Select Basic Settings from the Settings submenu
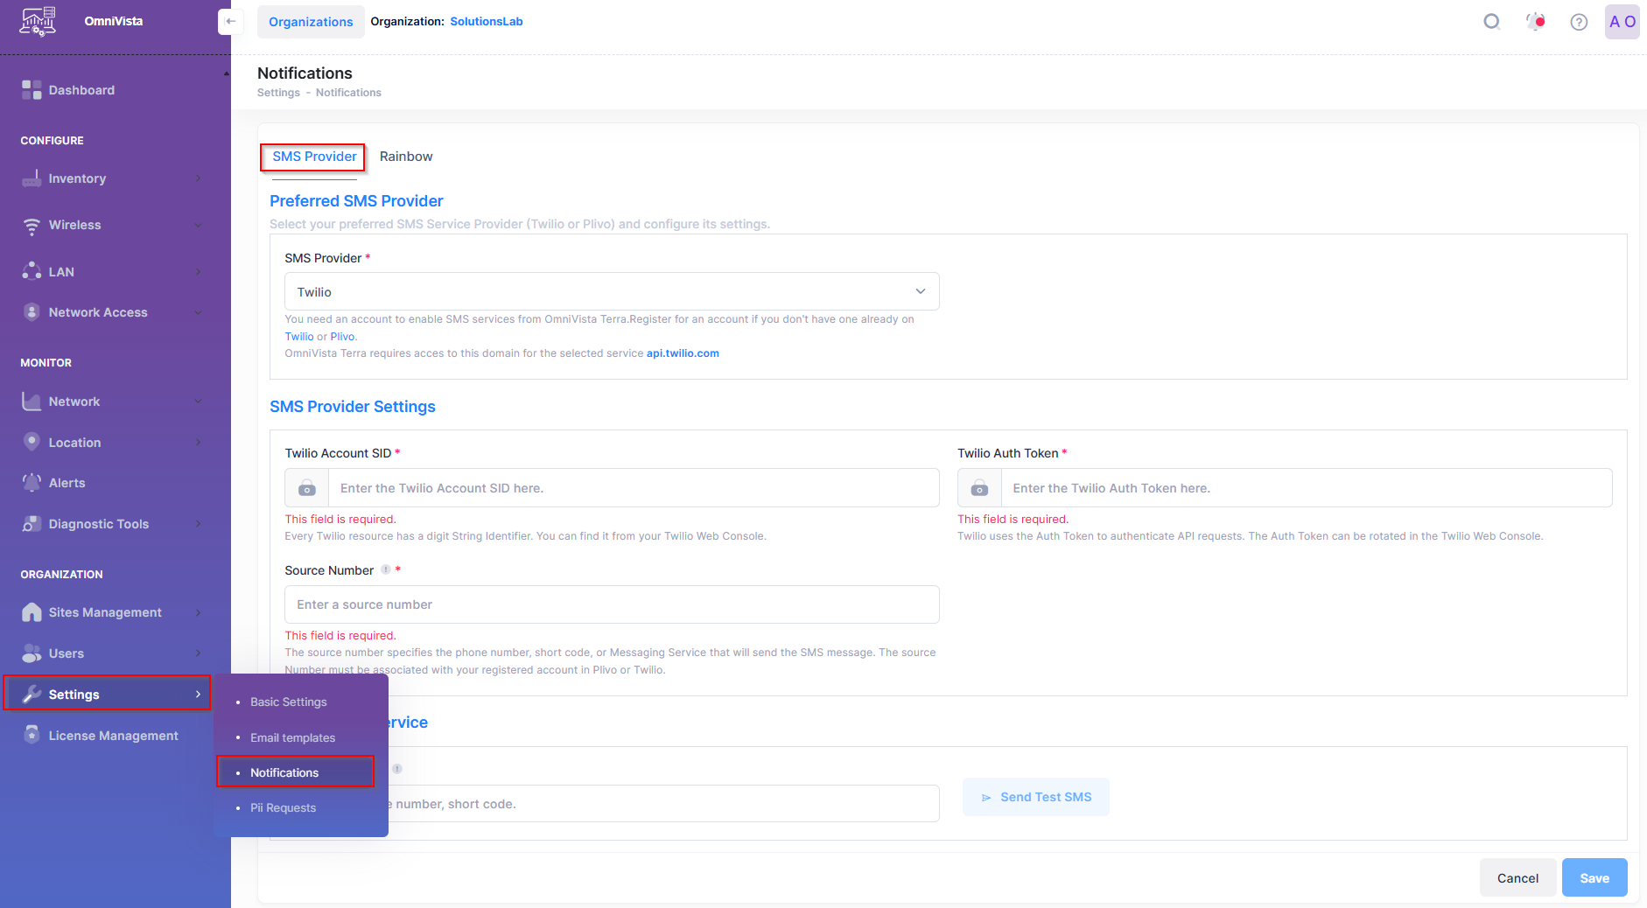 tap(288, 702)
